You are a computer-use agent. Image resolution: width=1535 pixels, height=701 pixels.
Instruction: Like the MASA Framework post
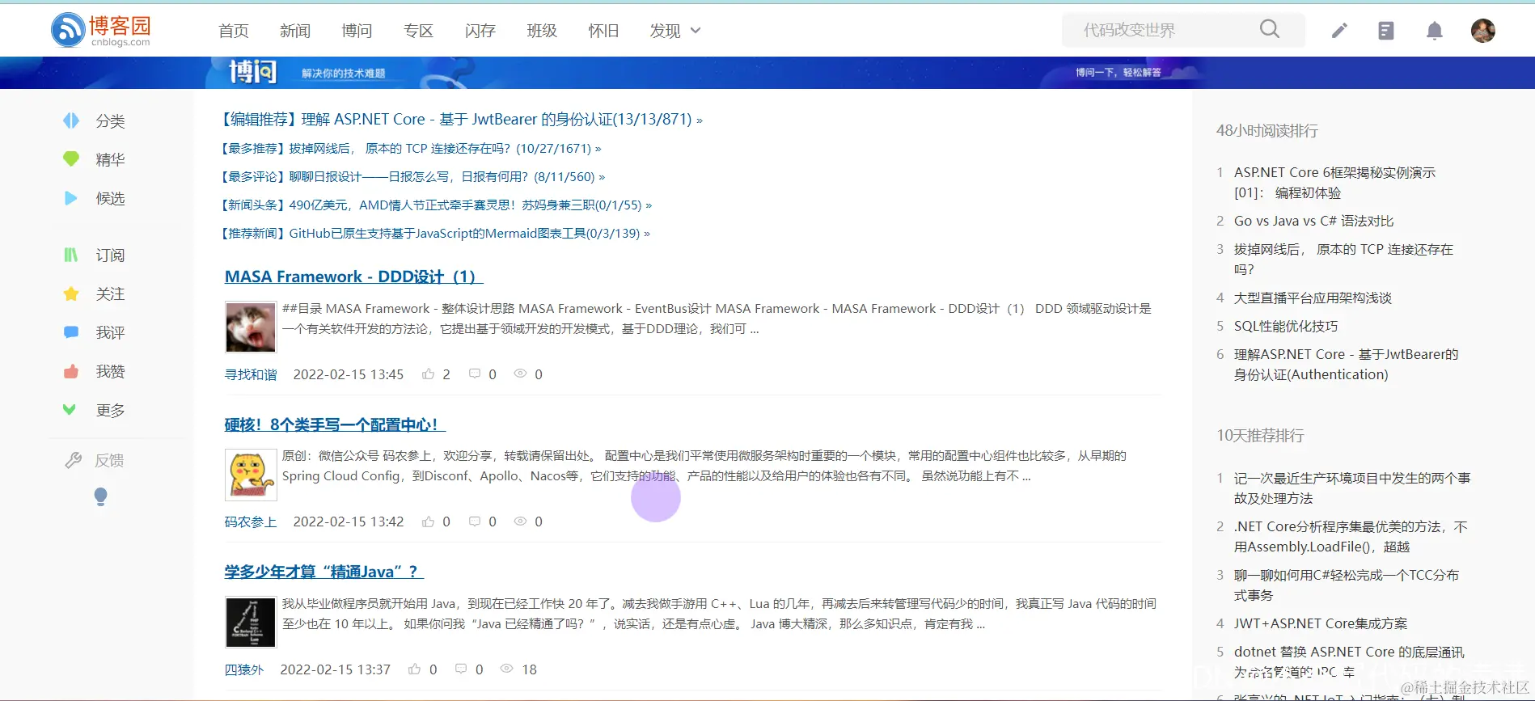[x=428, y=374]
